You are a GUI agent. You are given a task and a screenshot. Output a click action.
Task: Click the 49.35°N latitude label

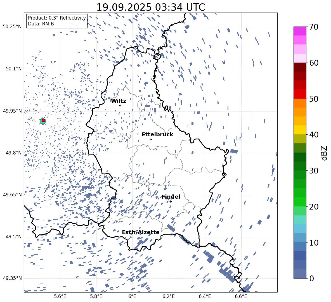point(12,278)
